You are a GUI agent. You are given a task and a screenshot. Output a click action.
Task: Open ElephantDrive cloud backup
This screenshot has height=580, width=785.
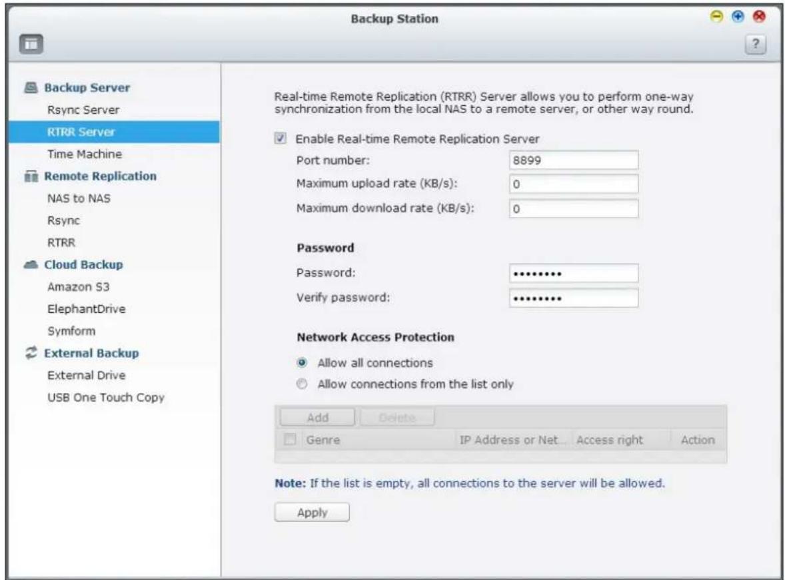point(86,309)
